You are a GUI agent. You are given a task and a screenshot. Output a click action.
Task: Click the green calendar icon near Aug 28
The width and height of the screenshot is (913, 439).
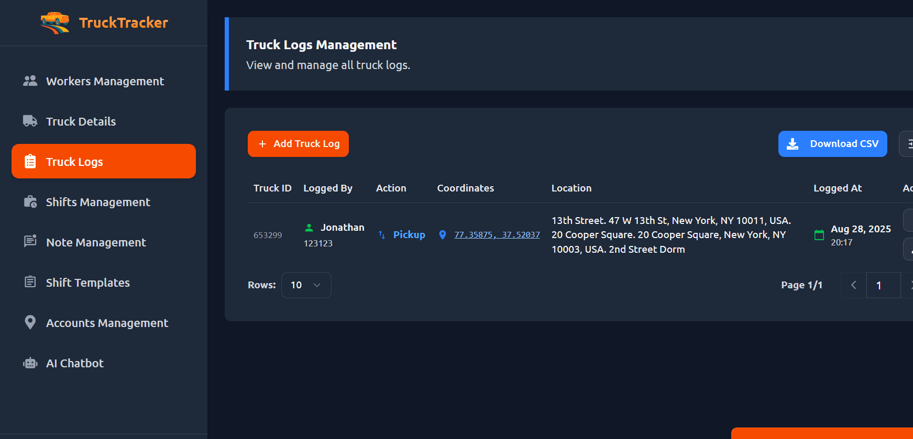point(819,235)
